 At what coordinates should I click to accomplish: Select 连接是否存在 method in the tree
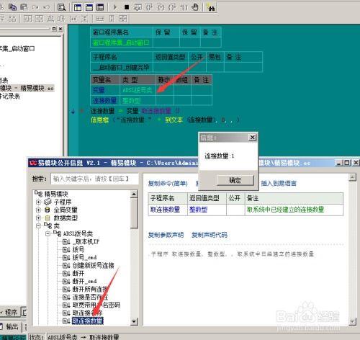90,297
